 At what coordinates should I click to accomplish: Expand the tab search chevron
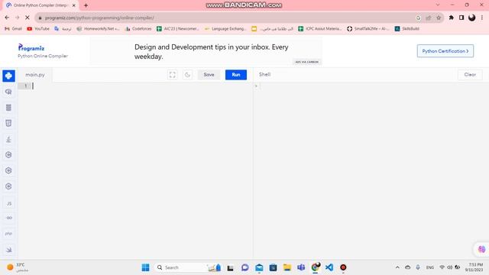point(438,5)
